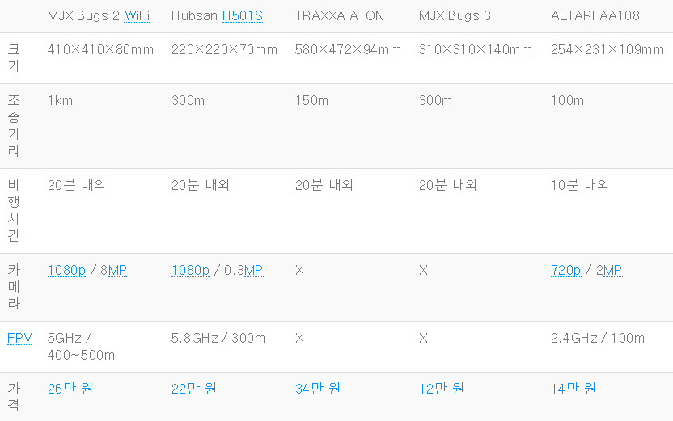Open the 1080p link in MJX Bugs 2 camera
673x421 pixels.
(66, 271)
